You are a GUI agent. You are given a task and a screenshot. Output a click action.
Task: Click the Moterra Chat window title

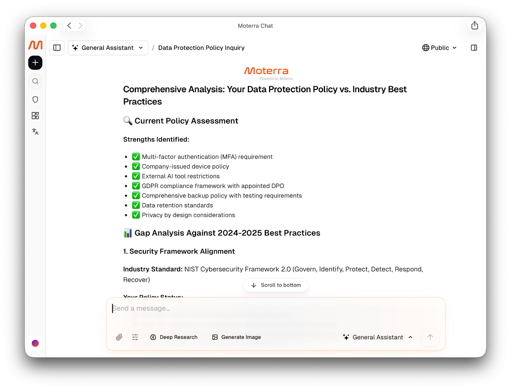tap(256, 26)
